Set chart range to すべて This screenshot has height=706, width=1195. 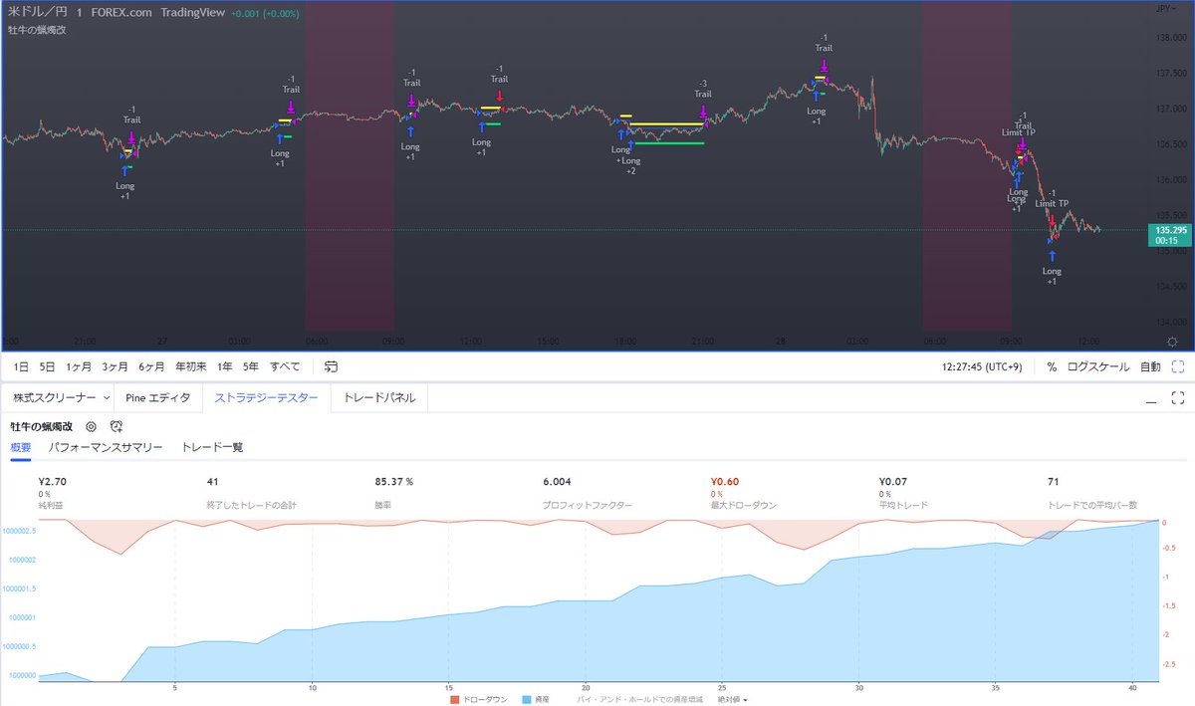point(286,366)
